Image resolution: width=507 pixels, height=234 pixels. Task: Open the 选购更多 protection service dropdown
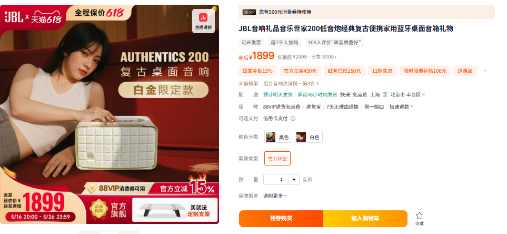(275, 196)
